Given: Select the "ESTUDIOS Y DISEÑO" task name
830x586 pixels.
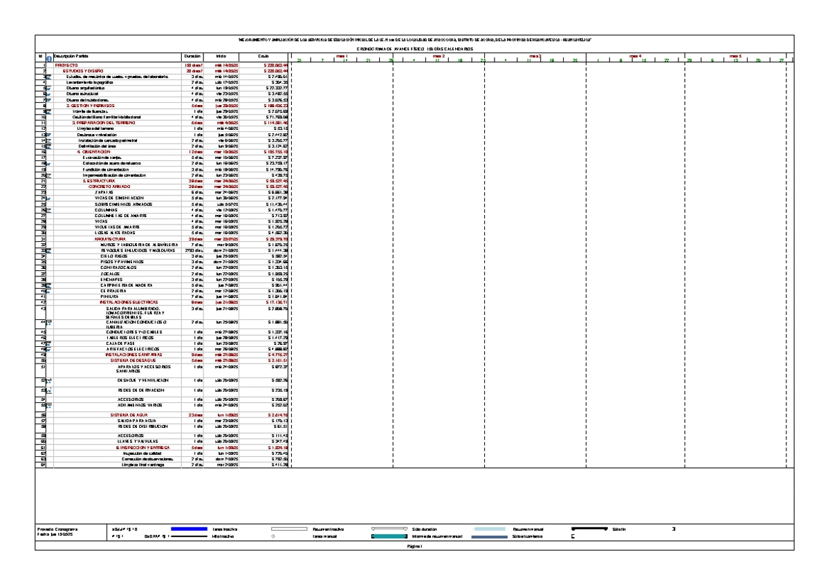Looking at the screenshot, I should (x=82, y=70).
